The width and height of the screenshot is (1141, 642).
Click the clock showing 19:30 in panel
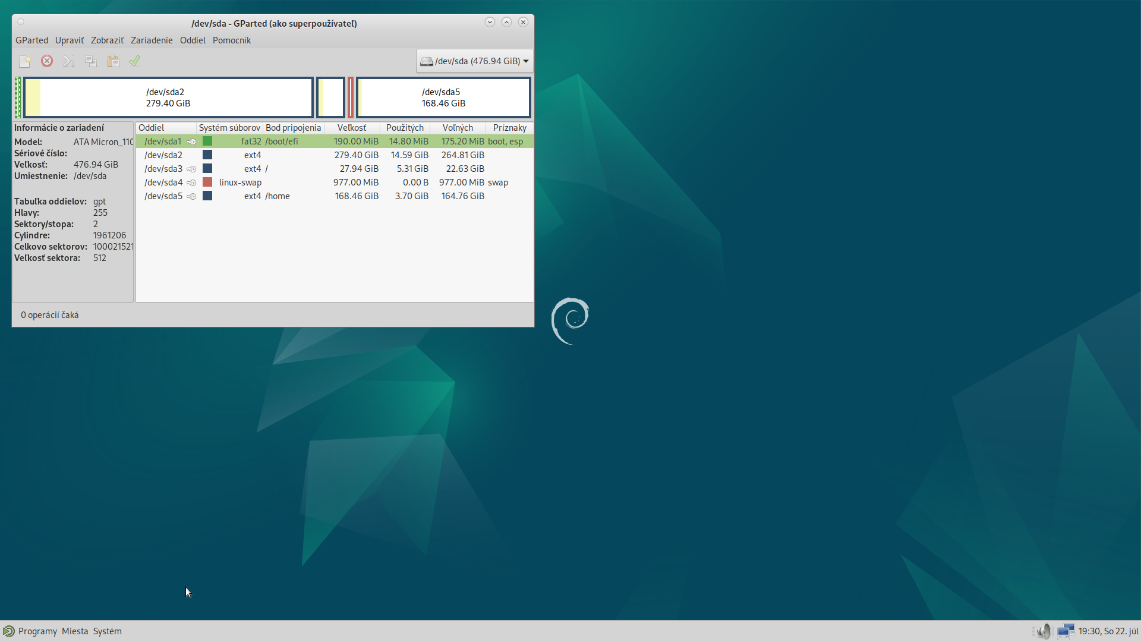tap(1108, 631)
